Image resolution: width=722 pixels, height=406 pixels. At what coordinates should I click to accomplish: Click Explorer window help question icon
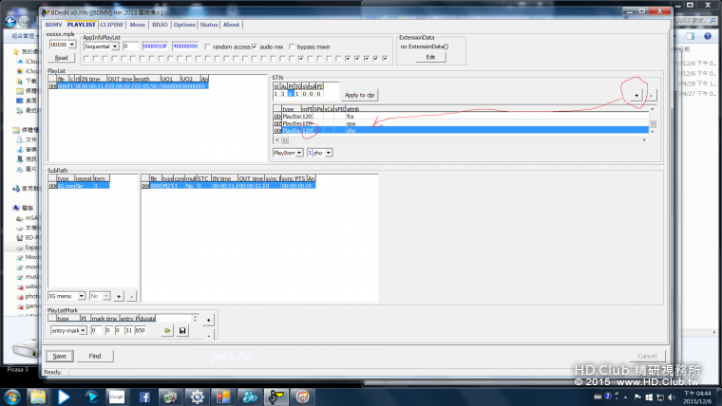[x=707, y=36]
